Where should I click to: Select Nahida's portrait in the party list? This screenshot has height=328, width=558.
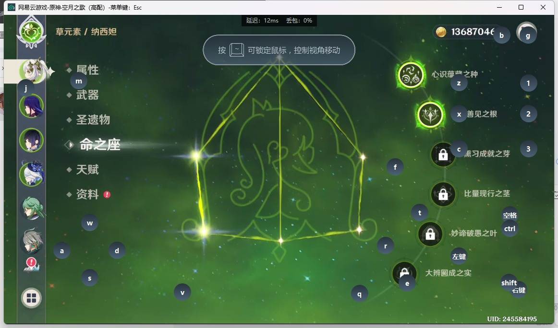(x=32, y=70)
